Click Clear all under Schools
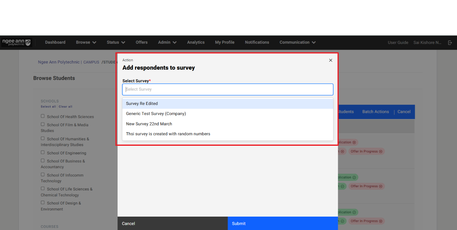The width and height of the screenshot is (457, 230). click(x=65, y=107)
